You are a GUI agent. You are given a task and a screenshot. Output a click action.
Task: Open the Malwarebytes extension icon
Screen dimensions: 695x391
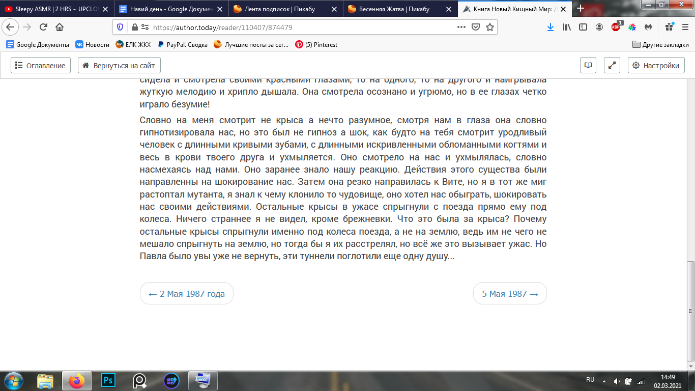pos(648,27)
